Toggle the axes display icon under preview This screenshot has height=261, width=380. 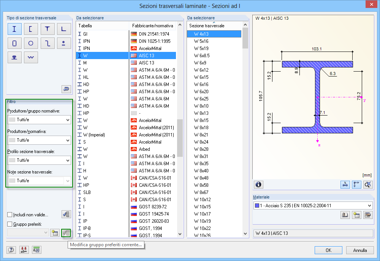(356, 184)
